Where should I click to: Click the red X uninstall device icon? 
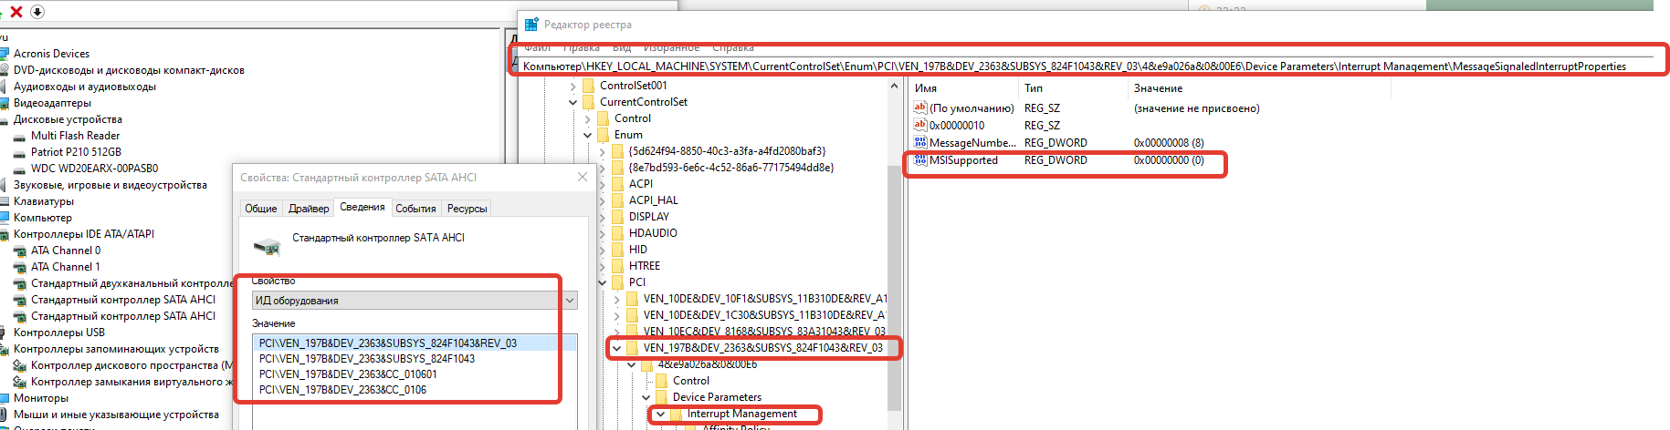(16, 12)
